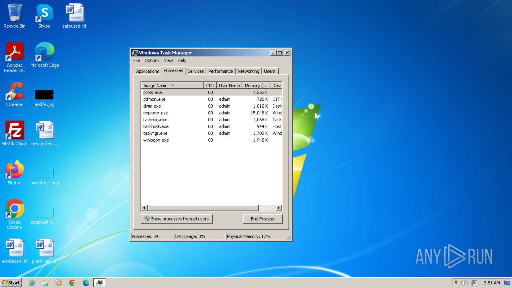Viewport: 512px width, 288px height.
Task: Open Edge from the taskbar
Action: tap(86, 283)
